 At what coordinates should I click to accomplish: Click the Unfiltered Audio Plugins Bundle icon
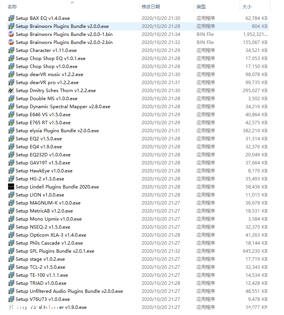(x=11, y=291)
